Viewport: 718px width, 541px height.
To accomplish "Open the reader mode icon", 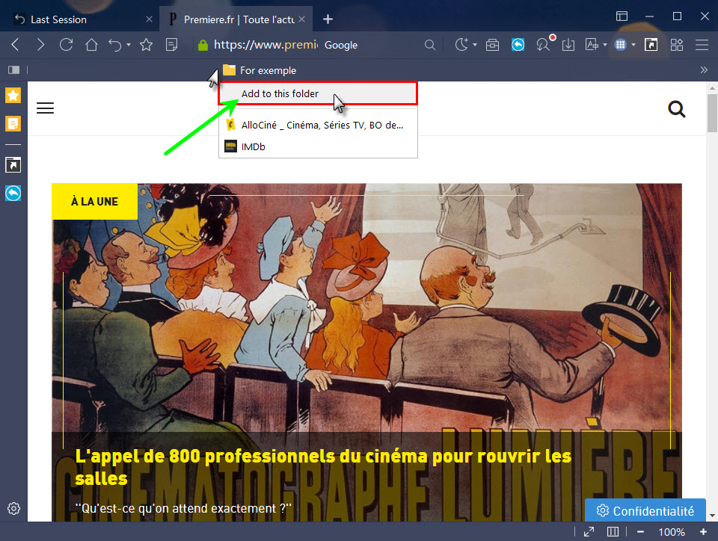I will [172, 45].
